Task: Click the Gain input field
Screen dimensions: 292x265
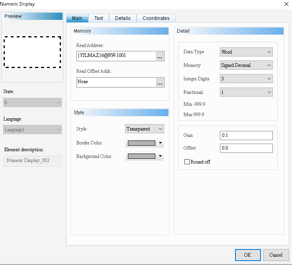Action: coord(246,135)
